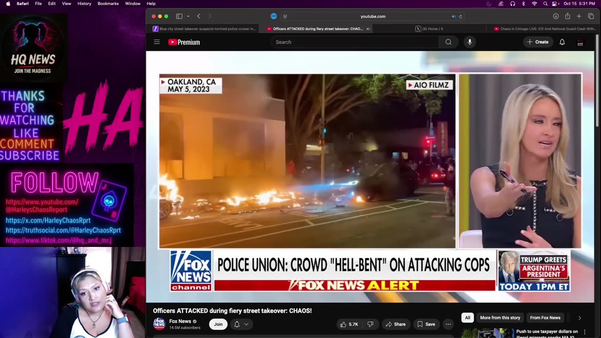Open the Fox News channel avatar
This screenshot has height=338, width=601.
(x=159, y=324)
